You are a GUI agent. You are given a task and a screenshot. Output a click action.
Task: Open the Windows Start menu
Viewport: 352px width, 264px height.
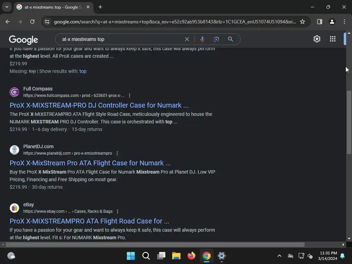131,256
